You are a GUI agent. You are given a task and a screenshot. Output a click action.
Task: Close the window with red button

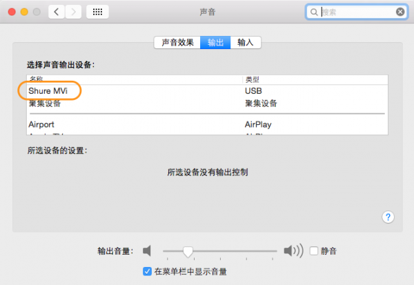click(x=12, y=12)
